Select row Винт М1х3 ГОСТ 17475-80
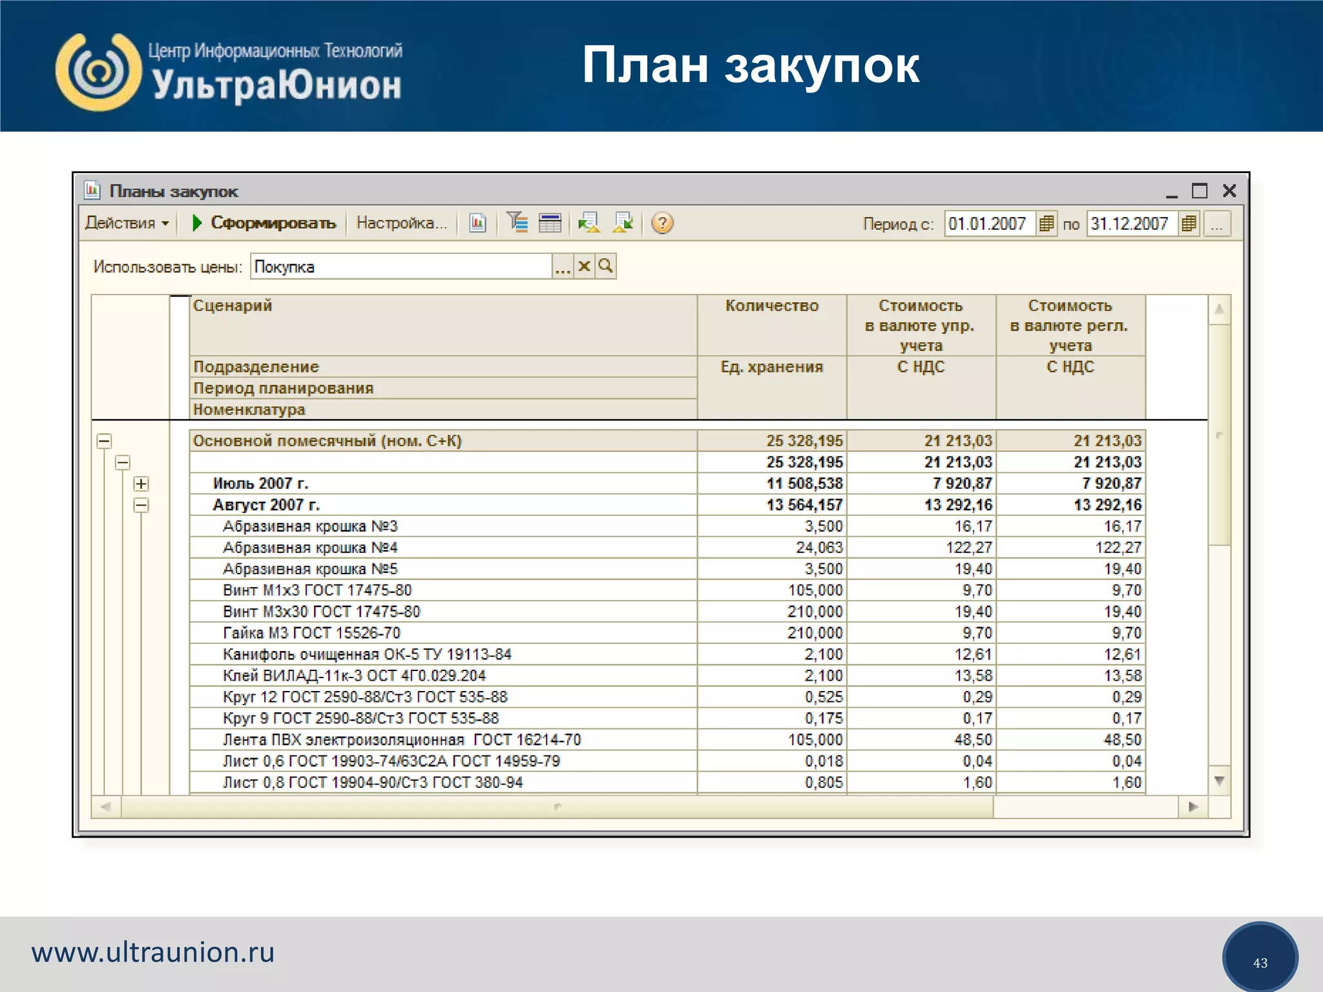The height and width of the screenshot is (992, 1323). pyautogui.click(x=667, y=590)
